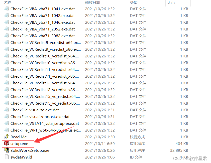Click the Read Me shortcut icon
211x163 pixels.
6,137
